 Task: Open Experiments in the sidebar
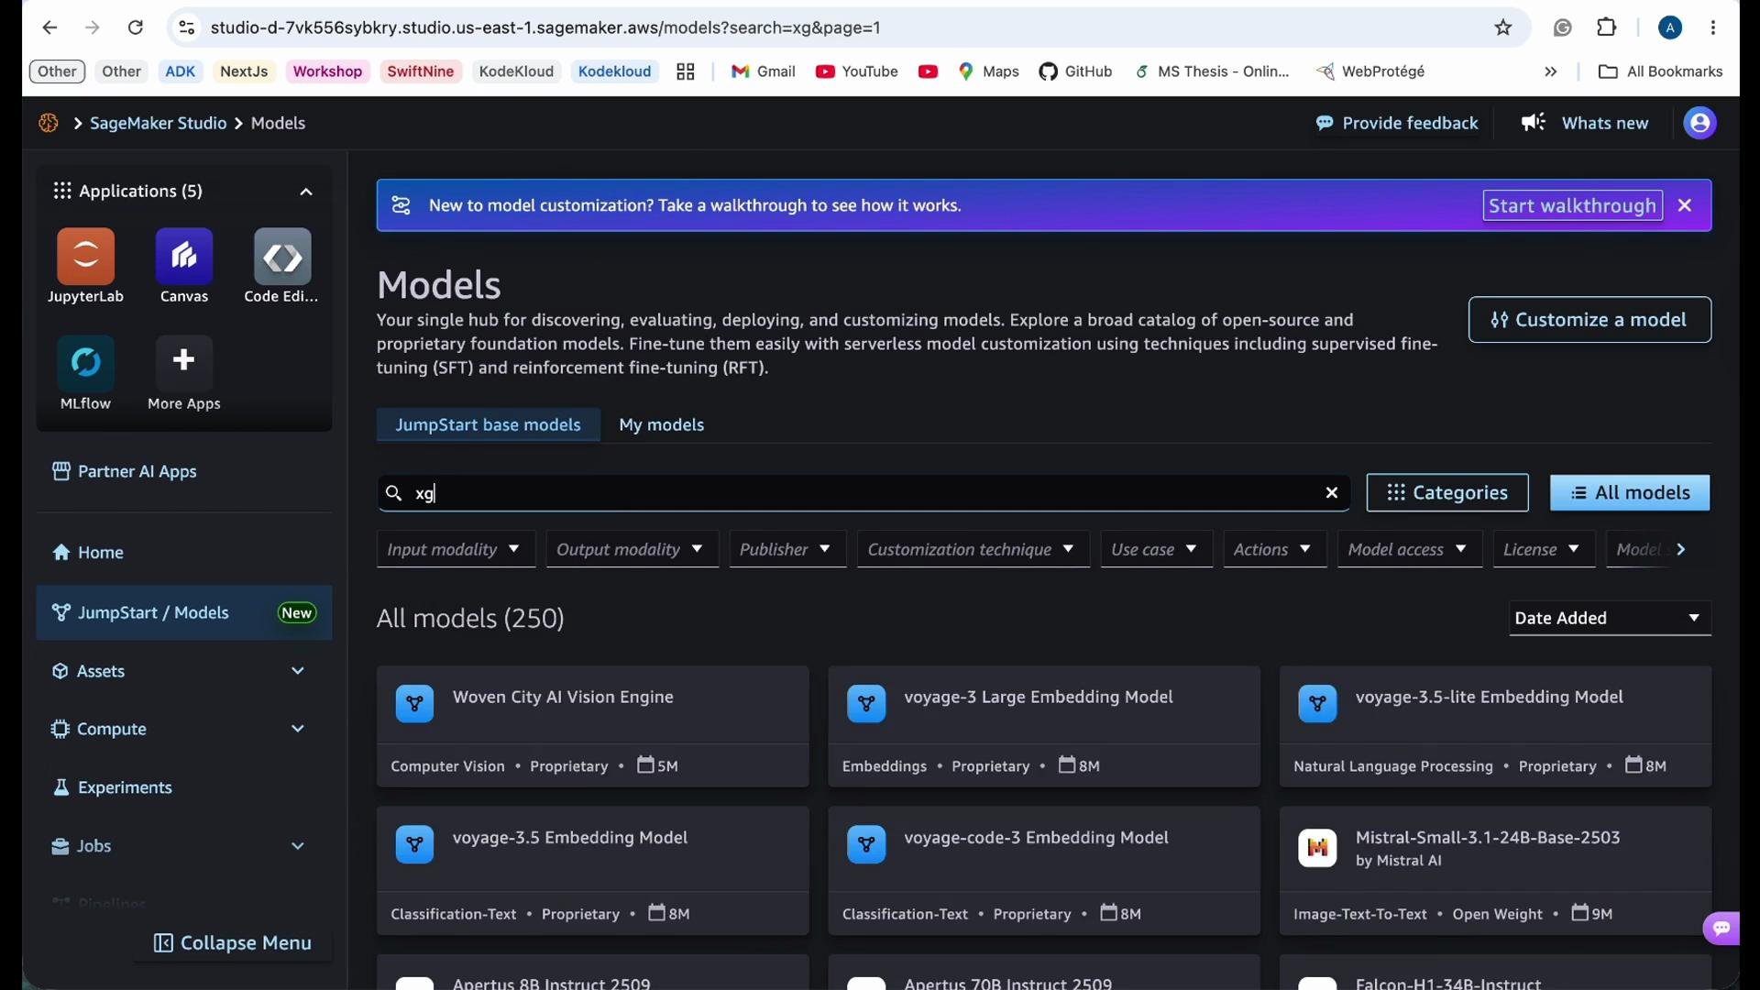tap(113, 787)
